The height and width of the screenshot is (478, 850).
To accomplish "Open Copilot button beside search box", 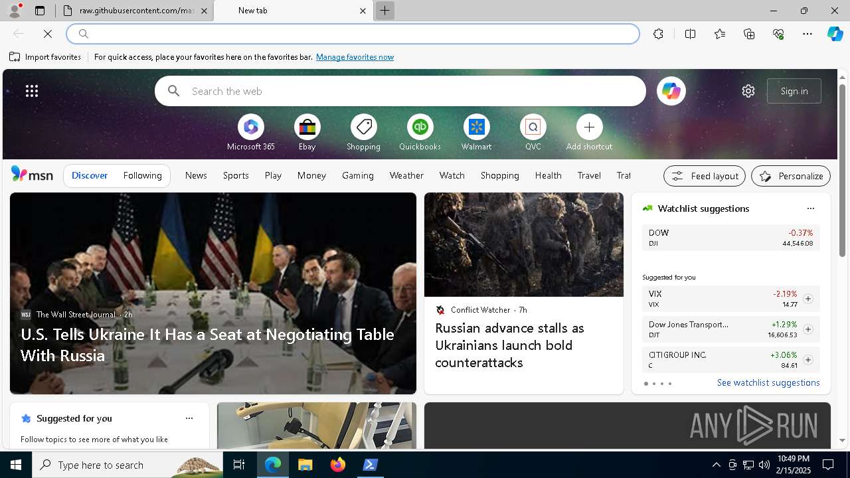I will [671, 91].
